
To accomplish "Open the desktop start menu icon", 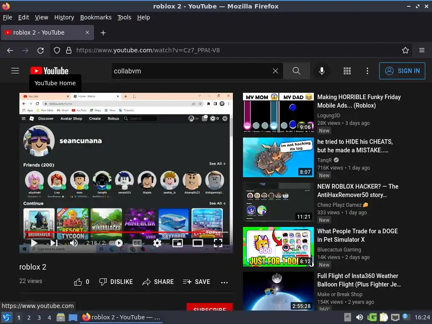I will tap(7, 317).
